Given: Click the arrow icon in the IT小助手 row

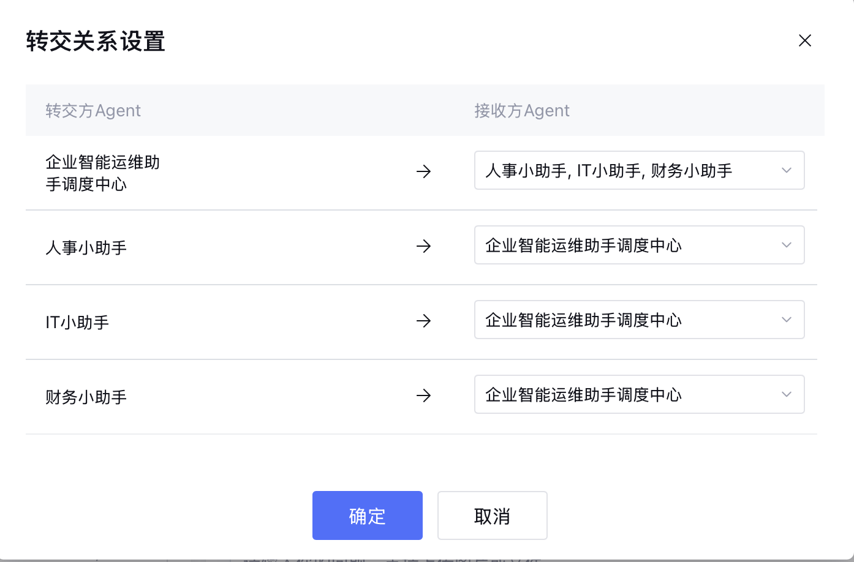Looking at the screenshot, I should click(424, 321).
